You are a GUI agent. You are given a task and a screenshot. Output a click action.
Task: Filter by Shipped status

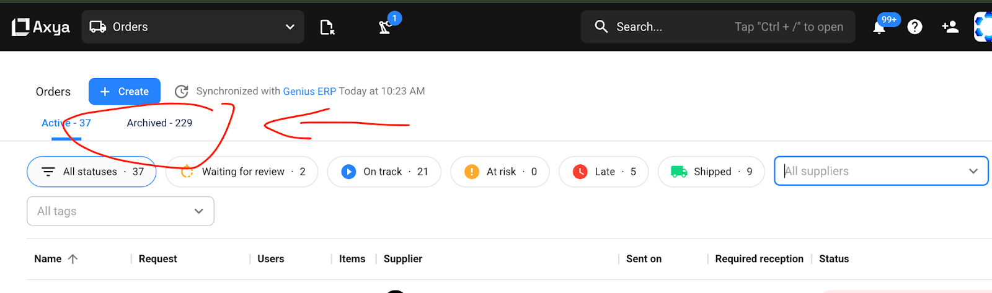(x=711, y=172)
